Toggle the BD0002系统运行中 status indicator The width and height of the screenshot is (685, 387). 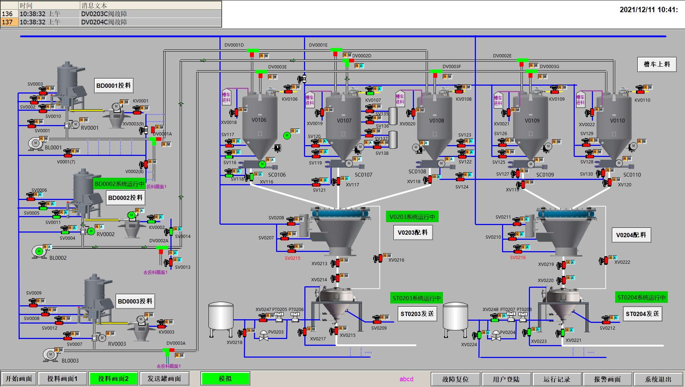pos(119,184)
